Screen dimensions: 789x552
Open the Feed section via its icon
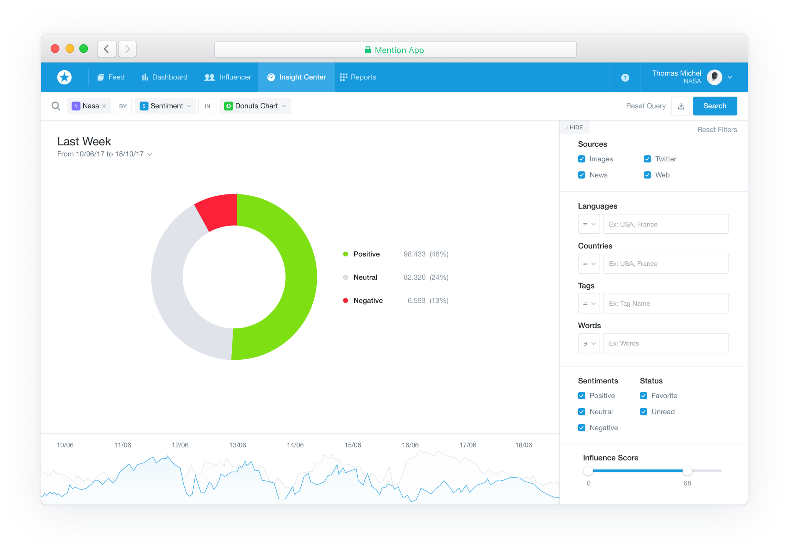tap(101, 77)
